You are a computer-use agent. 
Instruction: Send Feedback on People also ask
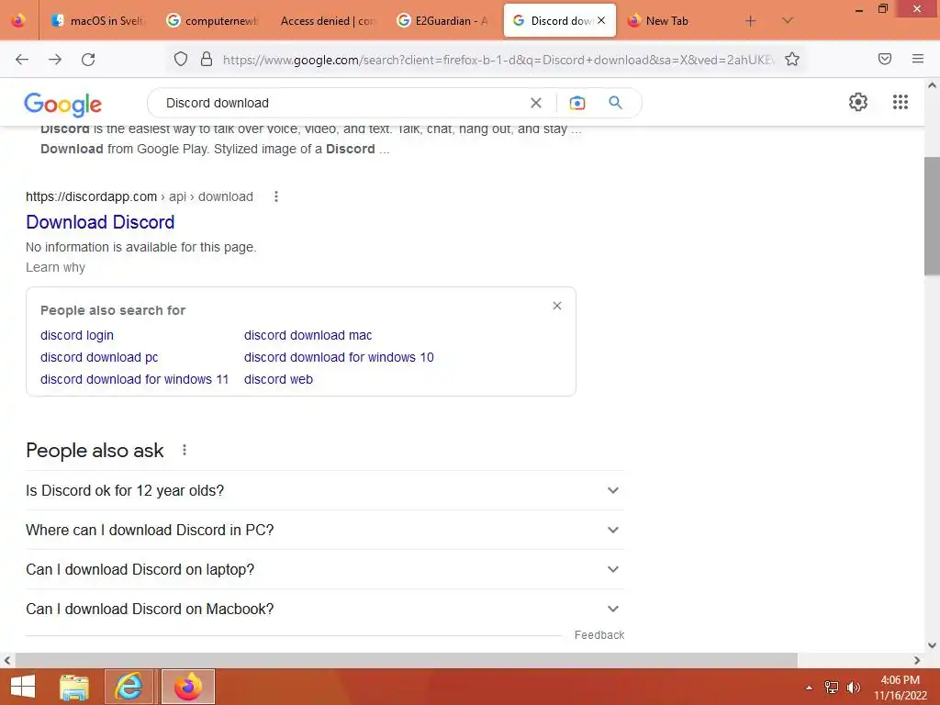click(x=599, y=635)
